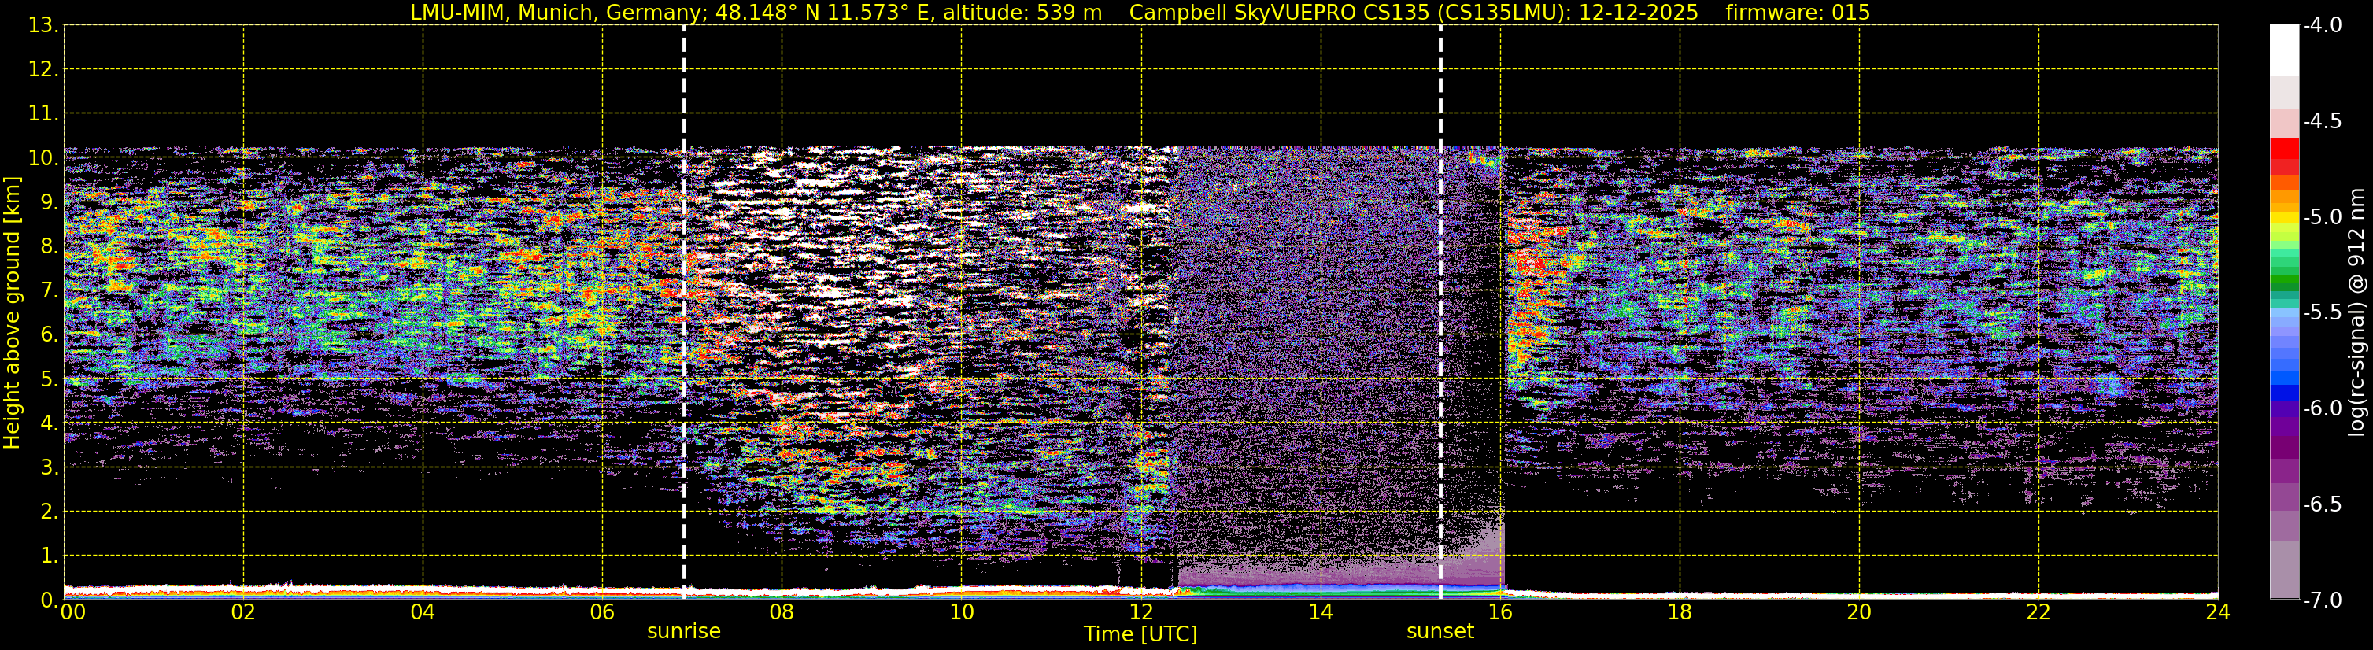
Task: Click the "18" time axis tick label
Action: pyautogui.click(x=1680, y=612)
